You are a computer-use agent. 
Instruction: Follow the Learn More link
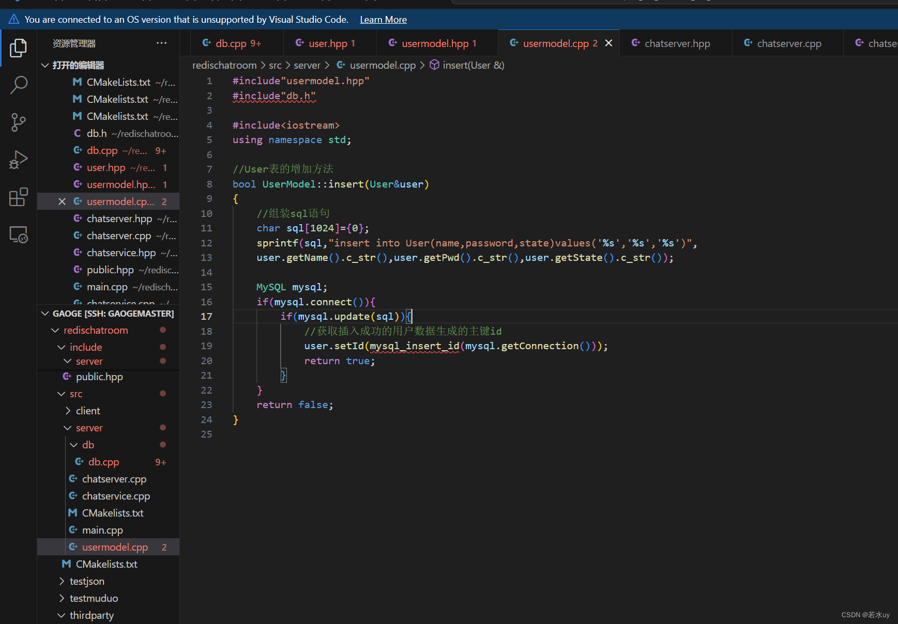(383, 20)
